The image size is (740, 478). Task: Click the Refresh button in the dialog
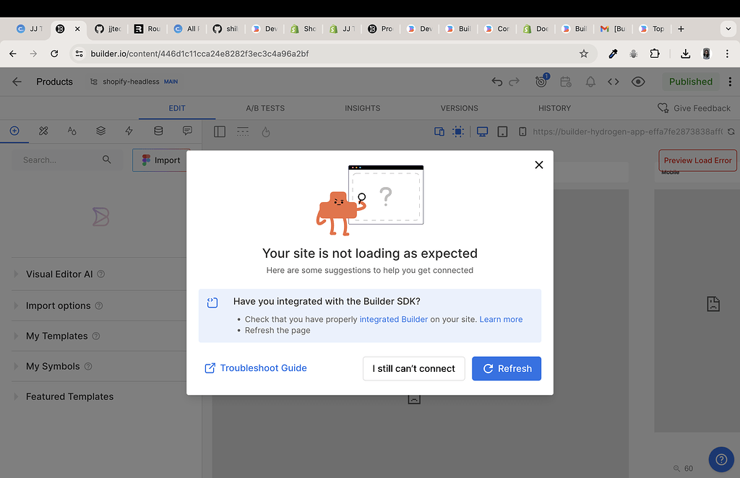(507, 368)
